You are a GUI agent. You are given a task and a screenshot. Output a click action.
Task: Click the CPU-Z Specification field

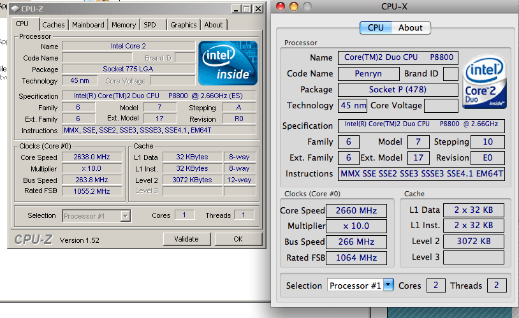pyautogui.click(x=159, y=96)
